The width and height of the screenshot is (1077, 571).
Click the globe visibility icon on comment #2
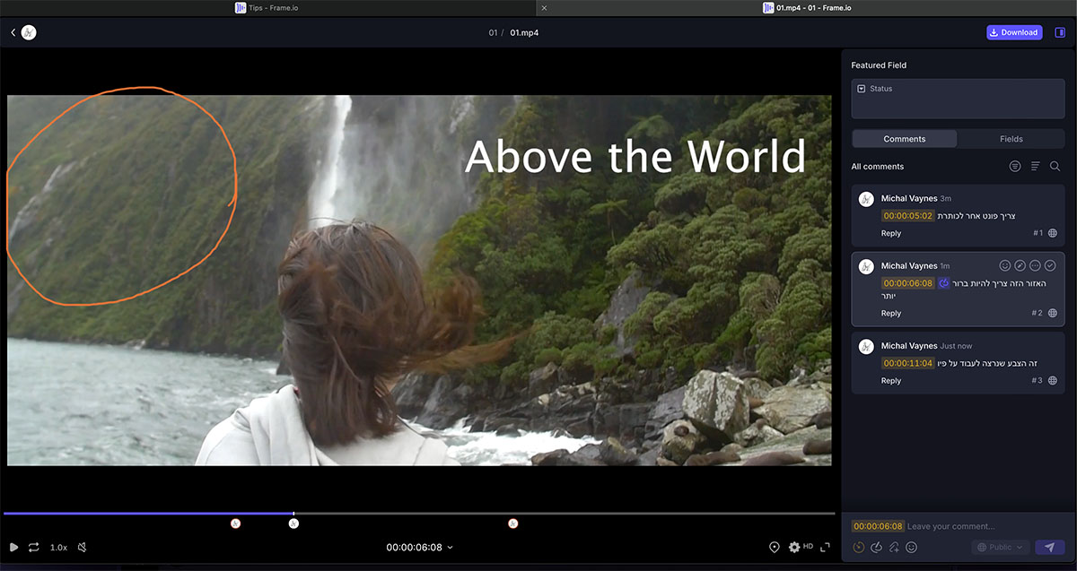point(1053,313)
